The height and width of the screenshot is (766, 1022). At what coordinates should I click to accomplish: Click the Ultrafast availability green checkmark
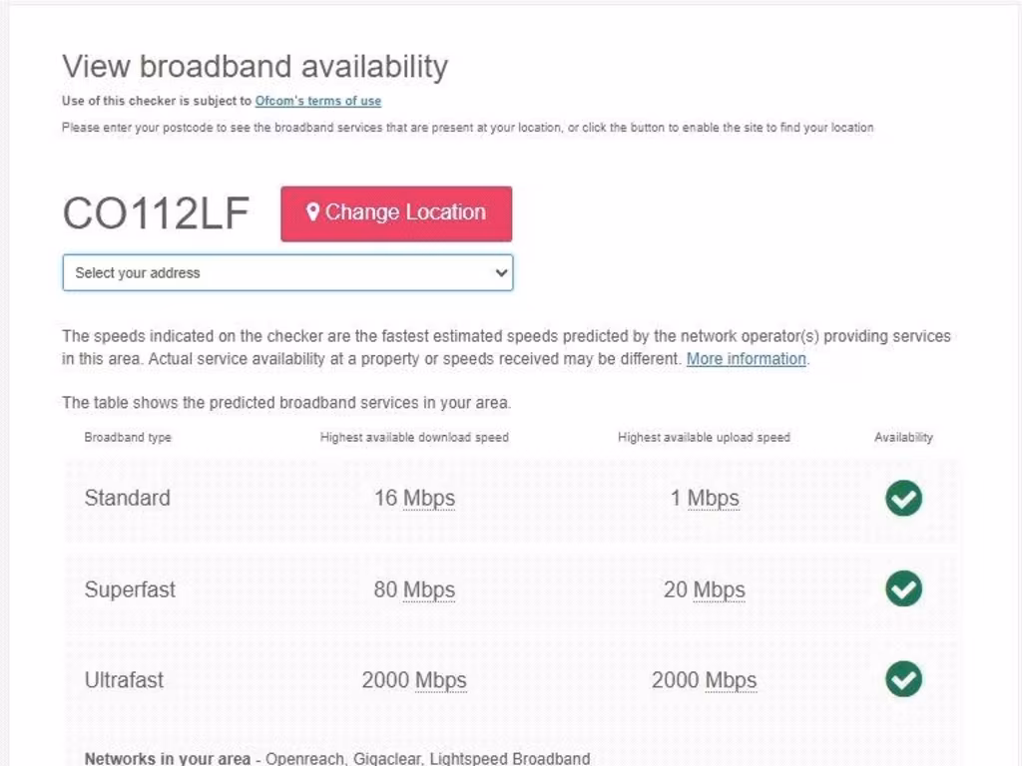point(903,679)
